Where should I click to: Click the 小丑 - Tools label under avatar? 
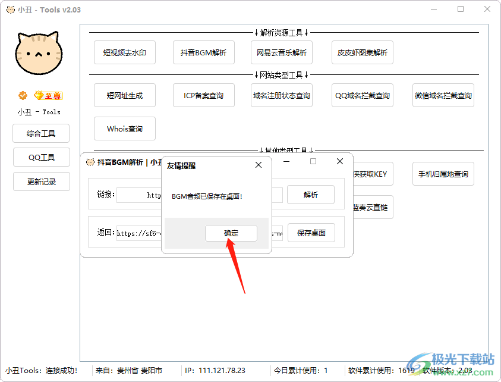(x=39, y=112)
